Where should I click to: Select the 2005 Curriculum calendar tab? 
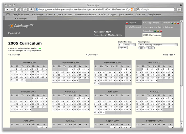pos(152,35)
